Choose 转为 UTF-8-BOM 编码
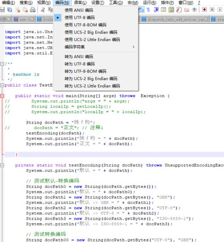 point(96,71)
